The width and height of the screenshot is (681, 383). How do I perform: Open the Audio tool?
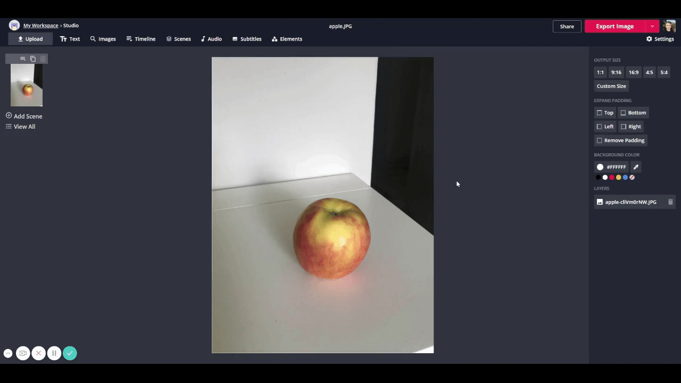tap(211, 39)
